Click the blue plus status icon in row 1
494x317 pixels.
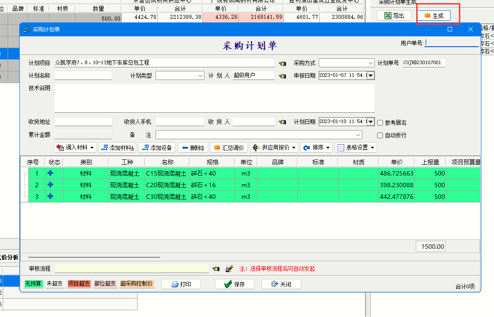pyautogui.click(x=50, y=173)
